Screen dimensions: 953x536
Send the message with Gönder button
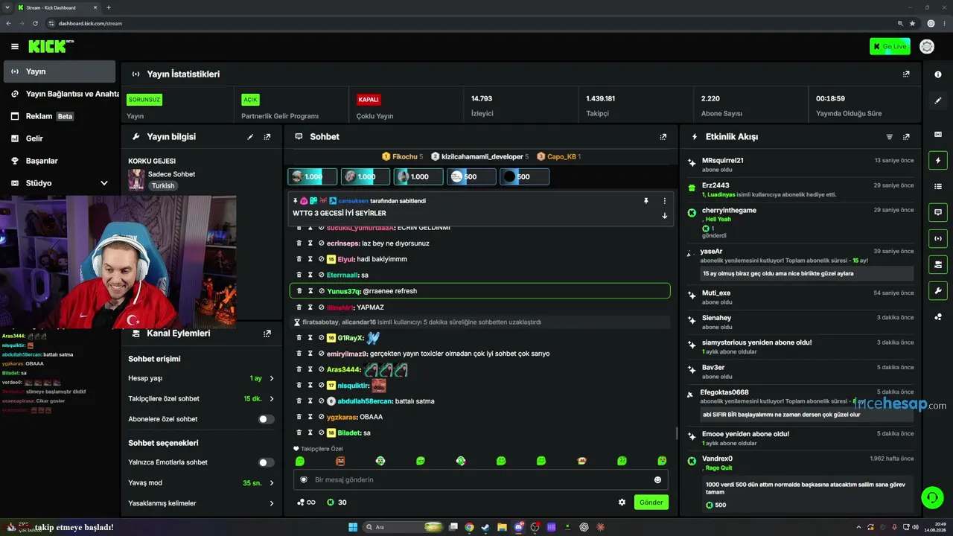651,502
